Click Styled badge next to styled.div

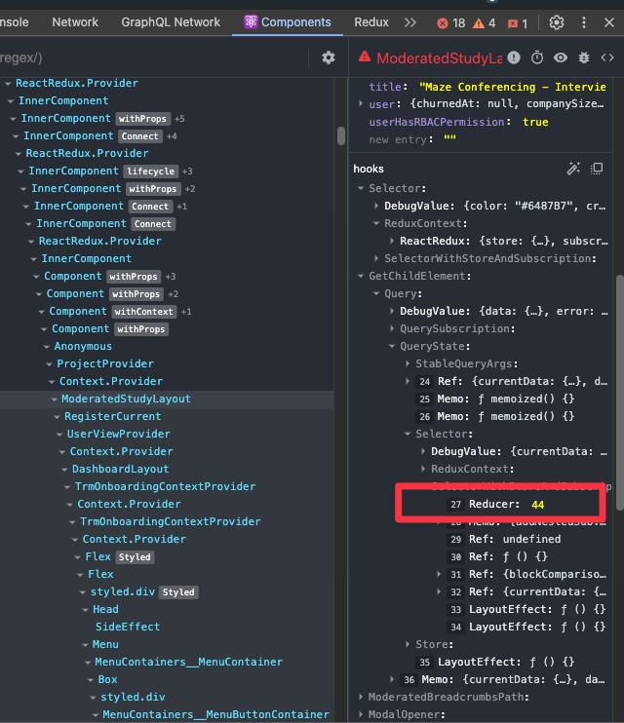tap(178, 592)
